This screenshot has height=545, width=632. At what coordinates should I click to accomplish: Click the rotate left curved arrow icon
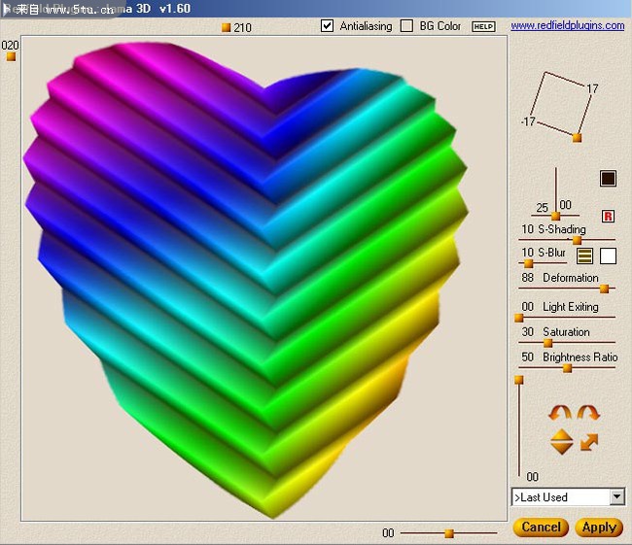click(x=561, y=412)
